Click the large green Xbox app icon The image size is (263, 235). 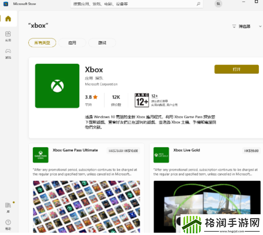[57, 86]
